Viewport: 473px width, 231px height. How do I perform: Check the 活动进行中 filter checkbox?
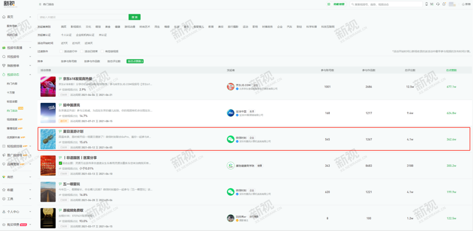[61, 52]
